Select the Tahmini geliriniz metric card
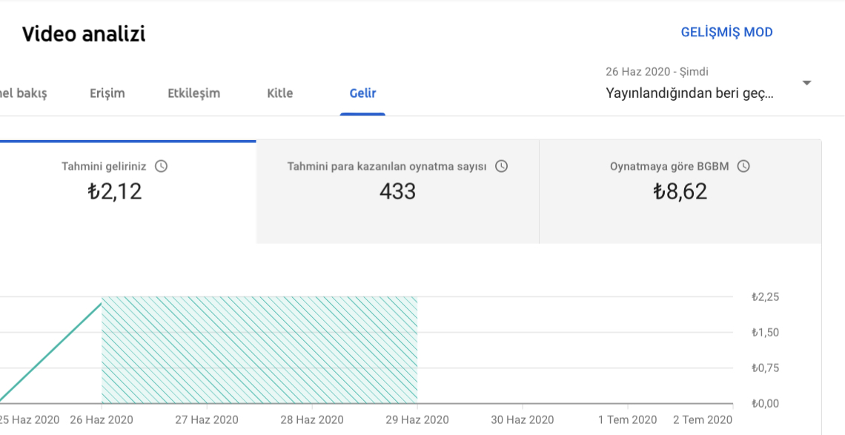 (x=127, y=192)
